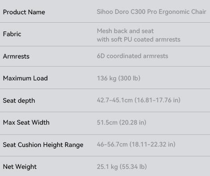Click the Fabric row label
The height and width of the screenshot is (176, 210).
[12, 34]
